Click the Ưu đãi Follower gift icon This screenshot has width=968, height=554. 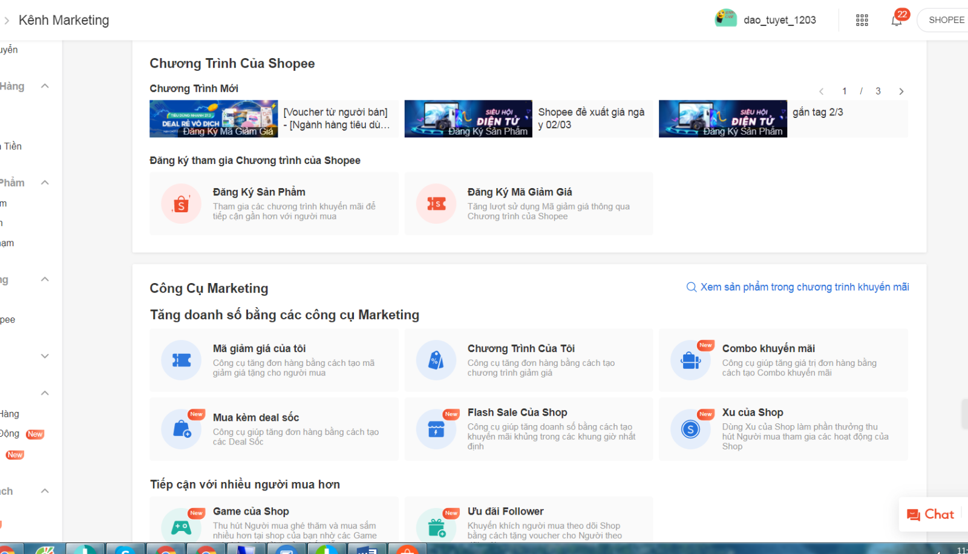(436, 527)
